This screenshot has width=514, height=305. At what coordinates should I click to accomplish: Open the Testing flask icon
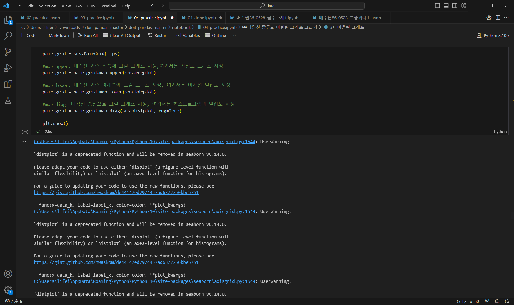pos(8,100)
